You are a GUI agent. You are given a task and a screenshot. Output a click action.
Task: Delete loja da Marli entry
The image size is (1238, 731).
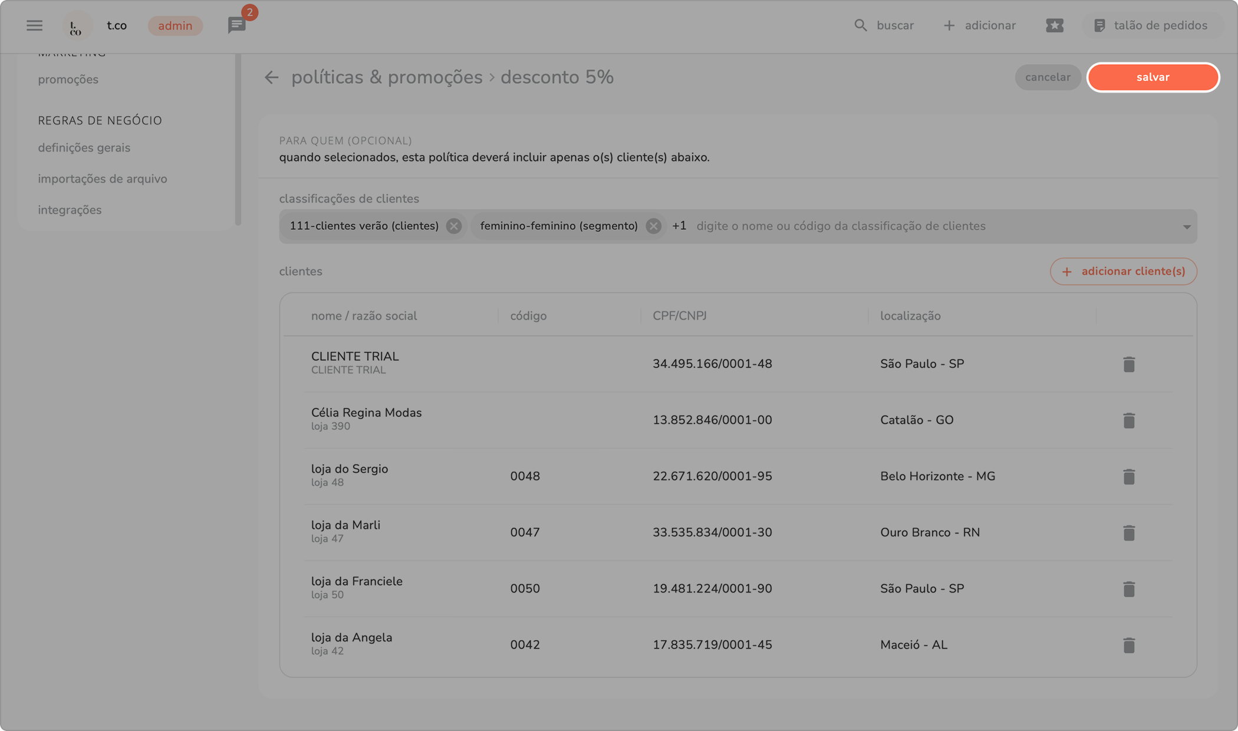pyautogui.click(x=1128, y=533)
